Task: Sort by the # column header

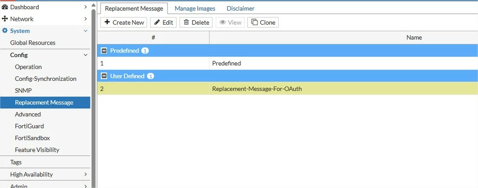Action: click(153, 38)
